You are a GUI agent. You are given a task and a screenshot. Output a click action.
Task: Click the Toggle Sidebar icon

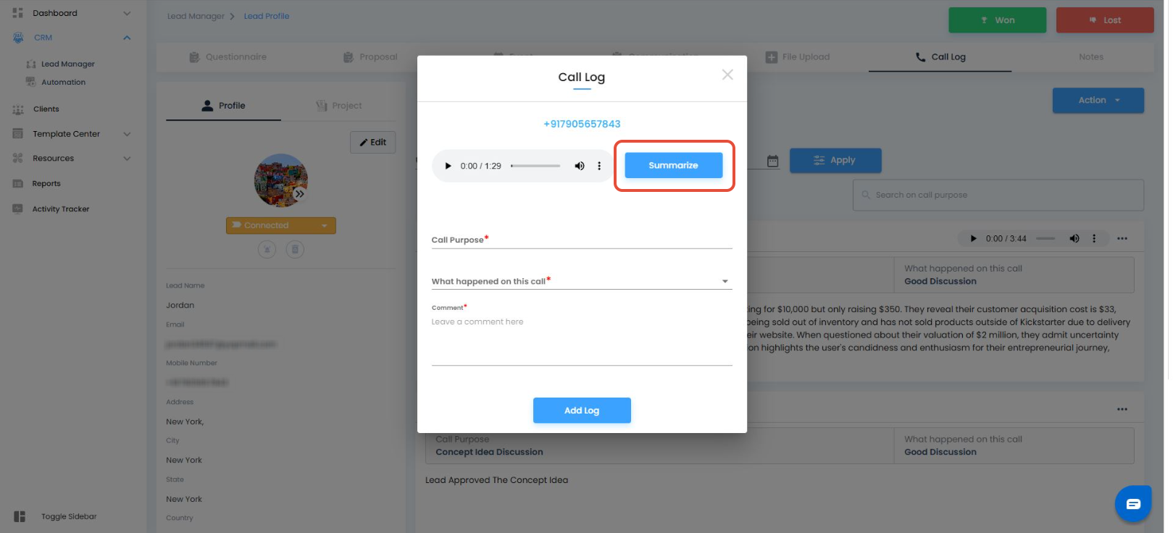tap(20, 516)
